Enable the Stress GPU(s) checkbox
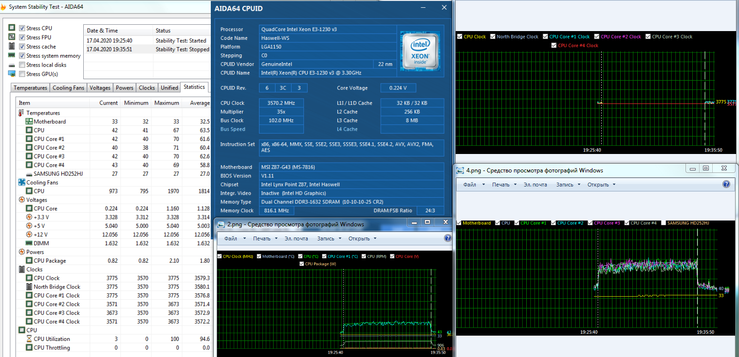 (22, 74)
